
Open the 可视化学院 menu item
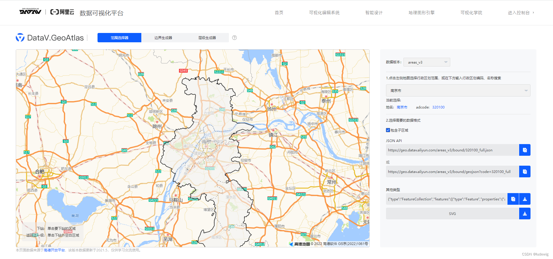point(471,13)
